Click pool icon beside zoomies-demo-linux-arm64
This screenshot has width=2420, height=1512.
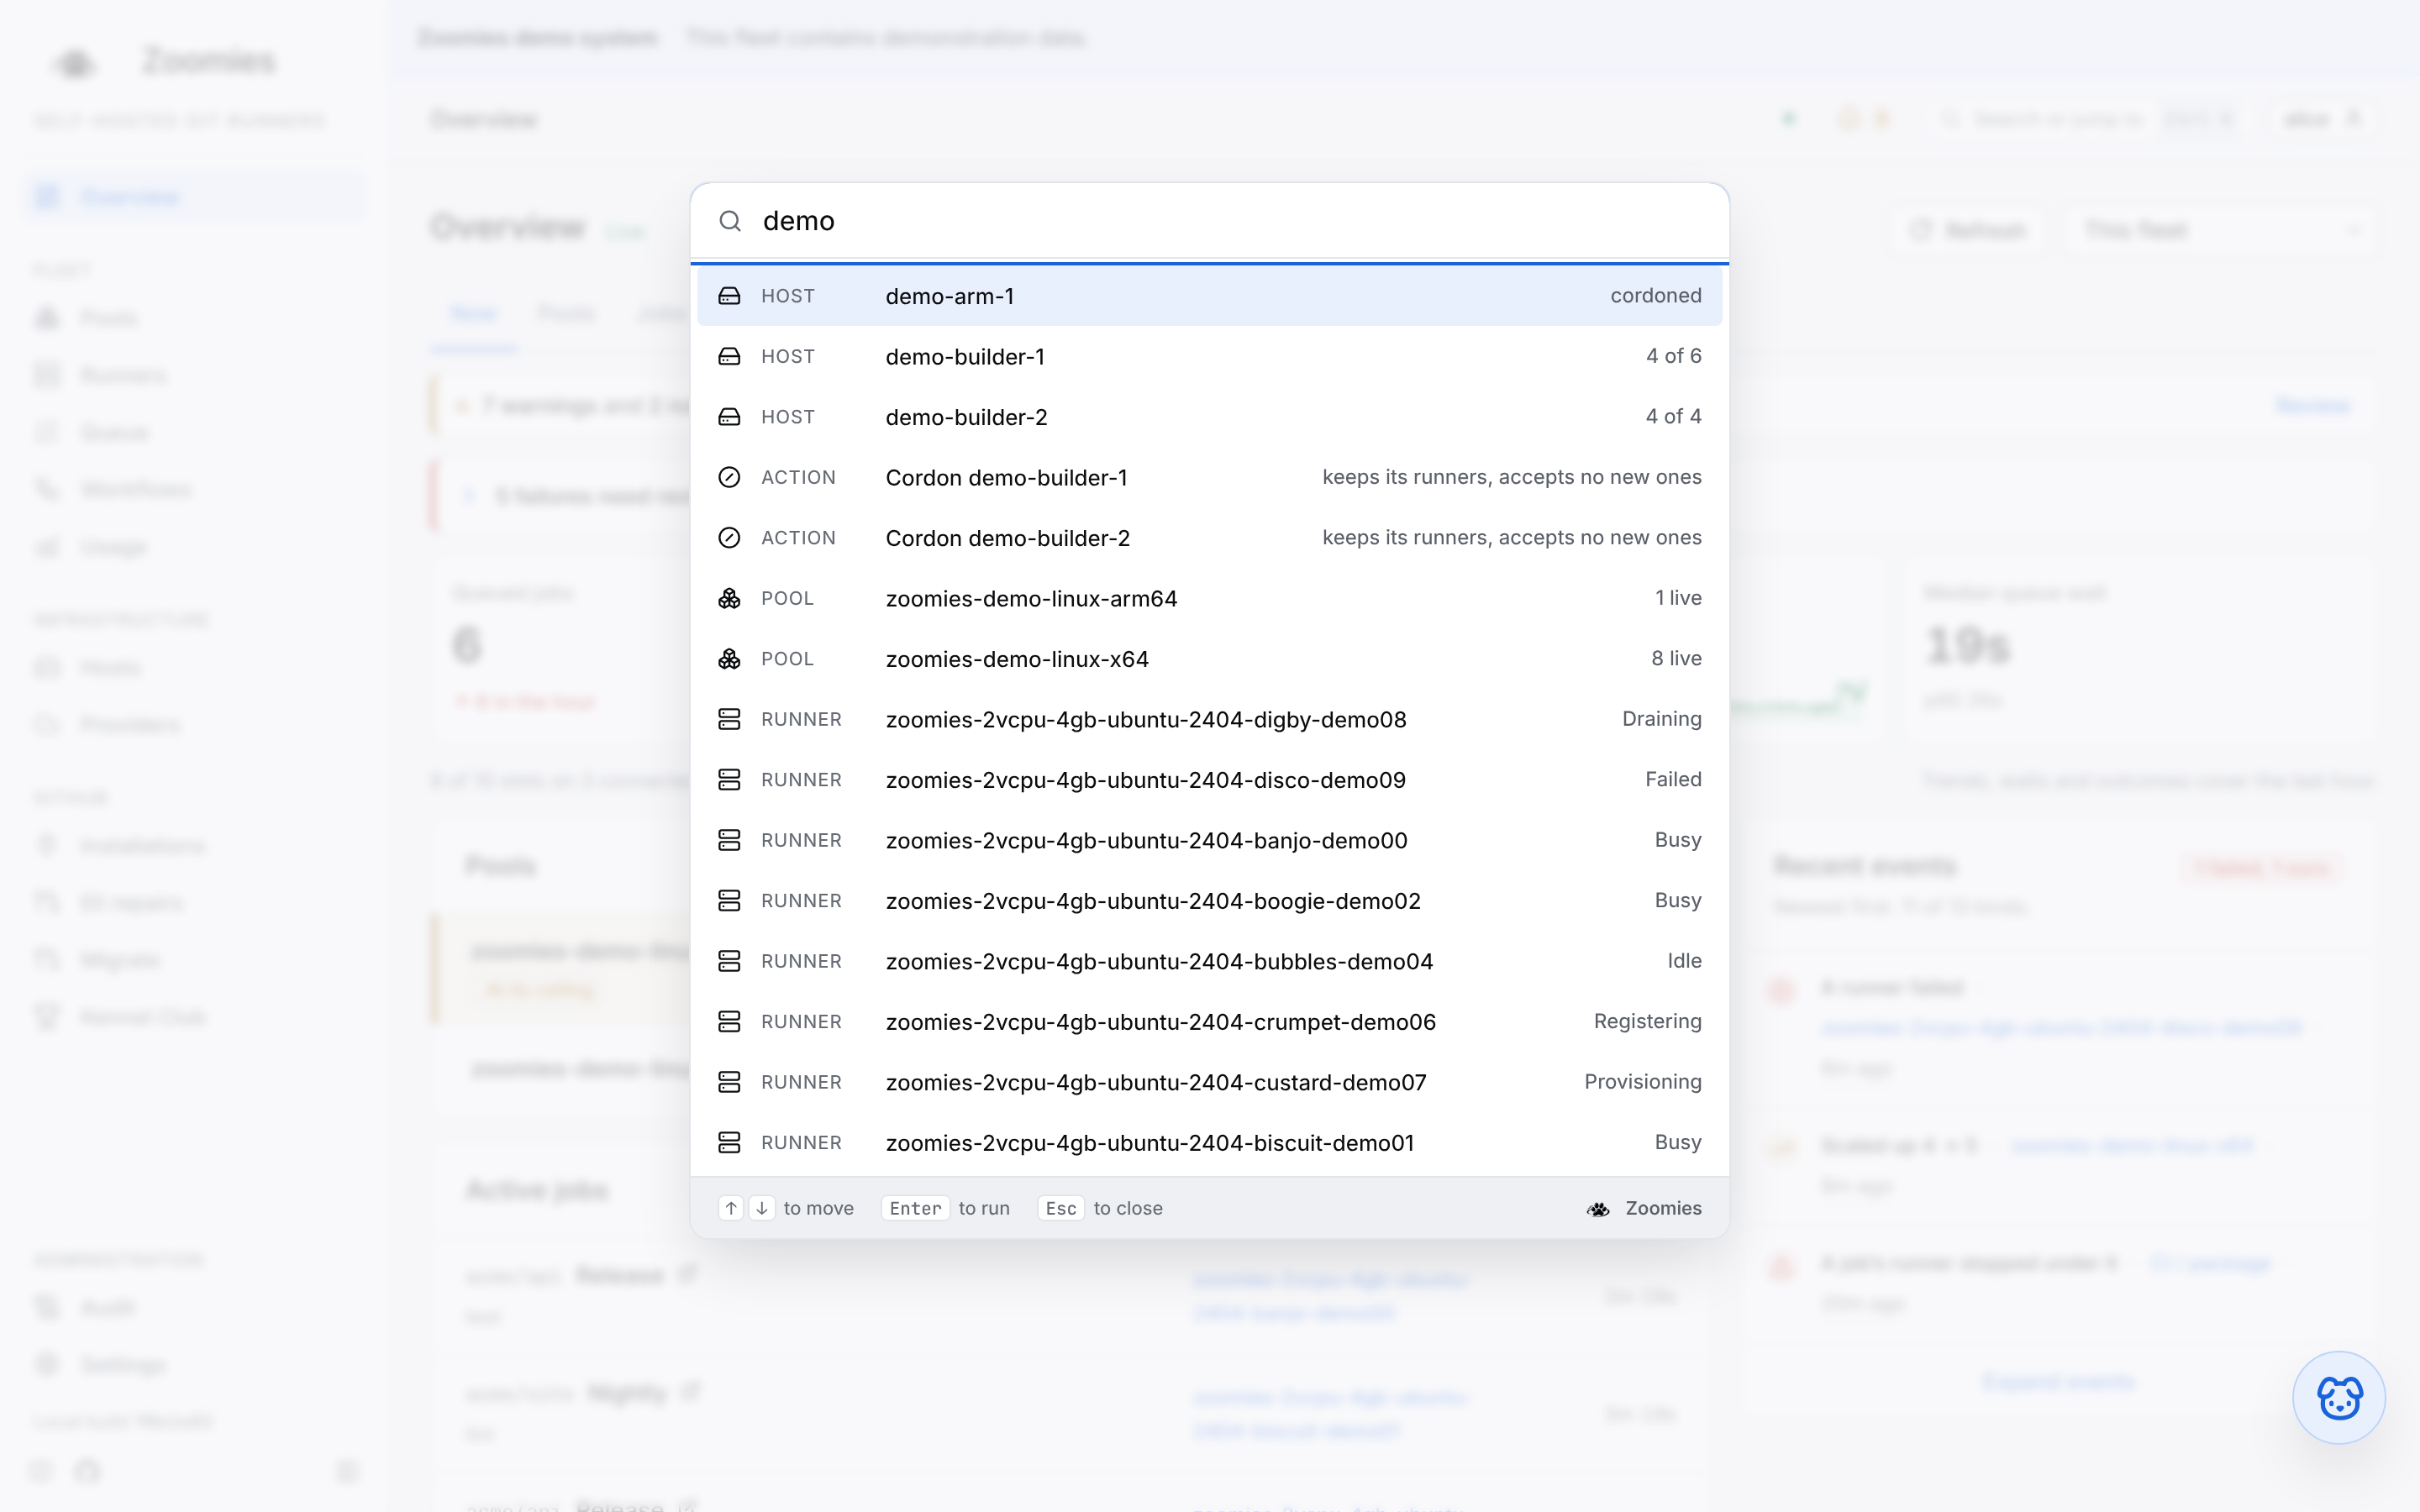[730, 598]
